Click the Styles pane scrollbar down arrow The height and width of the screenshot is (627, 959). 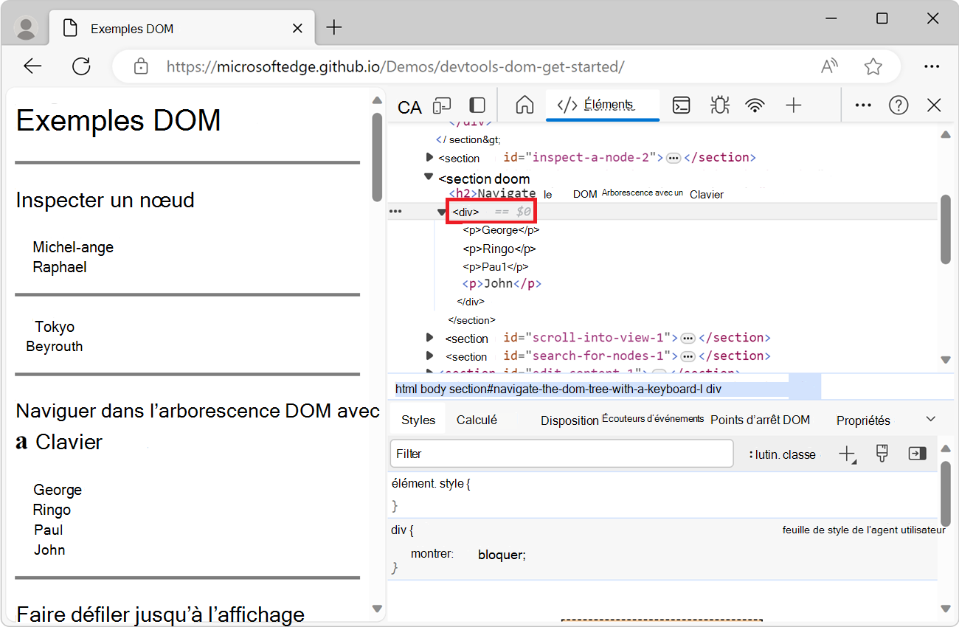click(946, 609)
